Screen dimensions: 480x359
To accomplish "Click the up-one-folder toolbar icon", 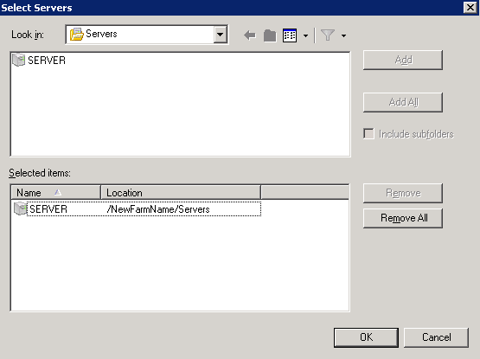I will click(270, 35).
